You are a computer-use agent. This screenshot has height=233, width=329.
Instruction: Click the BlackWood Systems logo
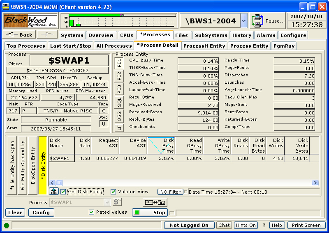coord(30,21)
